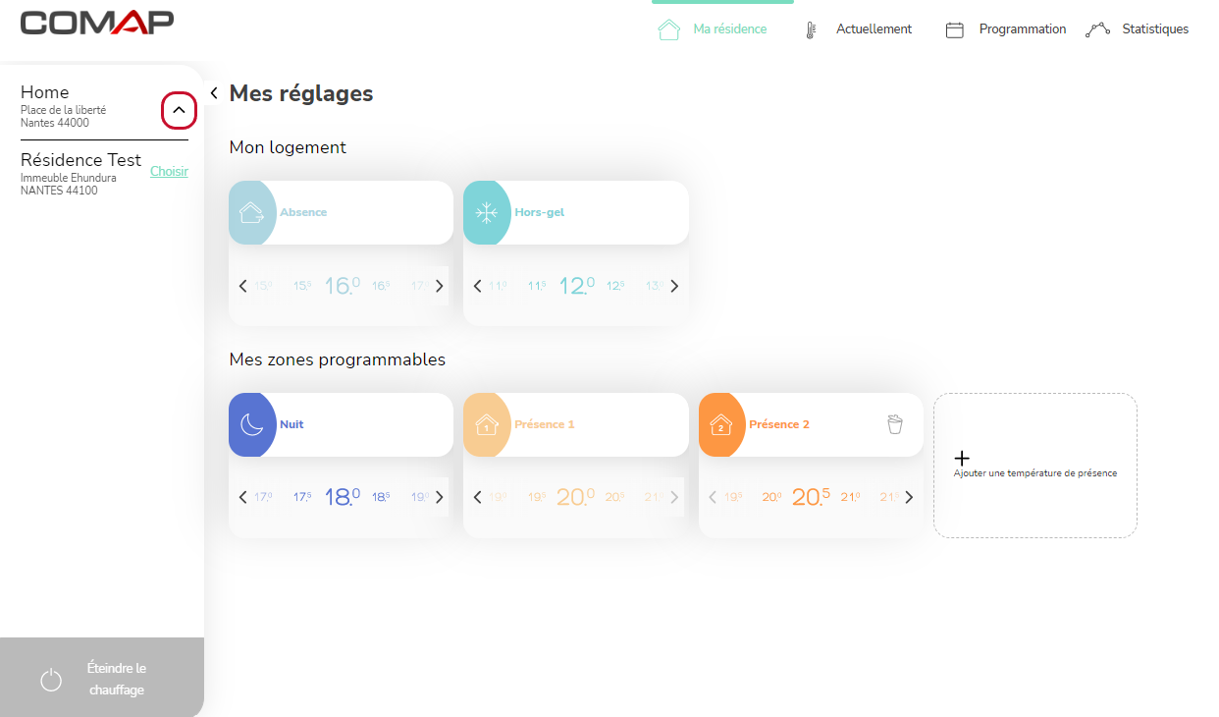Open the Statistiques tab
Screen dimensions: 1219x717
1155,29
